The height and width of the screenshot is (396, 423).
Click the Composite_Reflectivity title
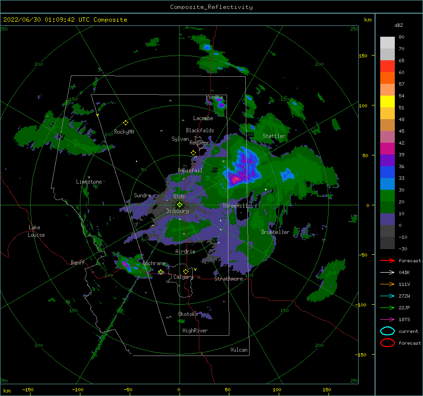coord(211,7)
